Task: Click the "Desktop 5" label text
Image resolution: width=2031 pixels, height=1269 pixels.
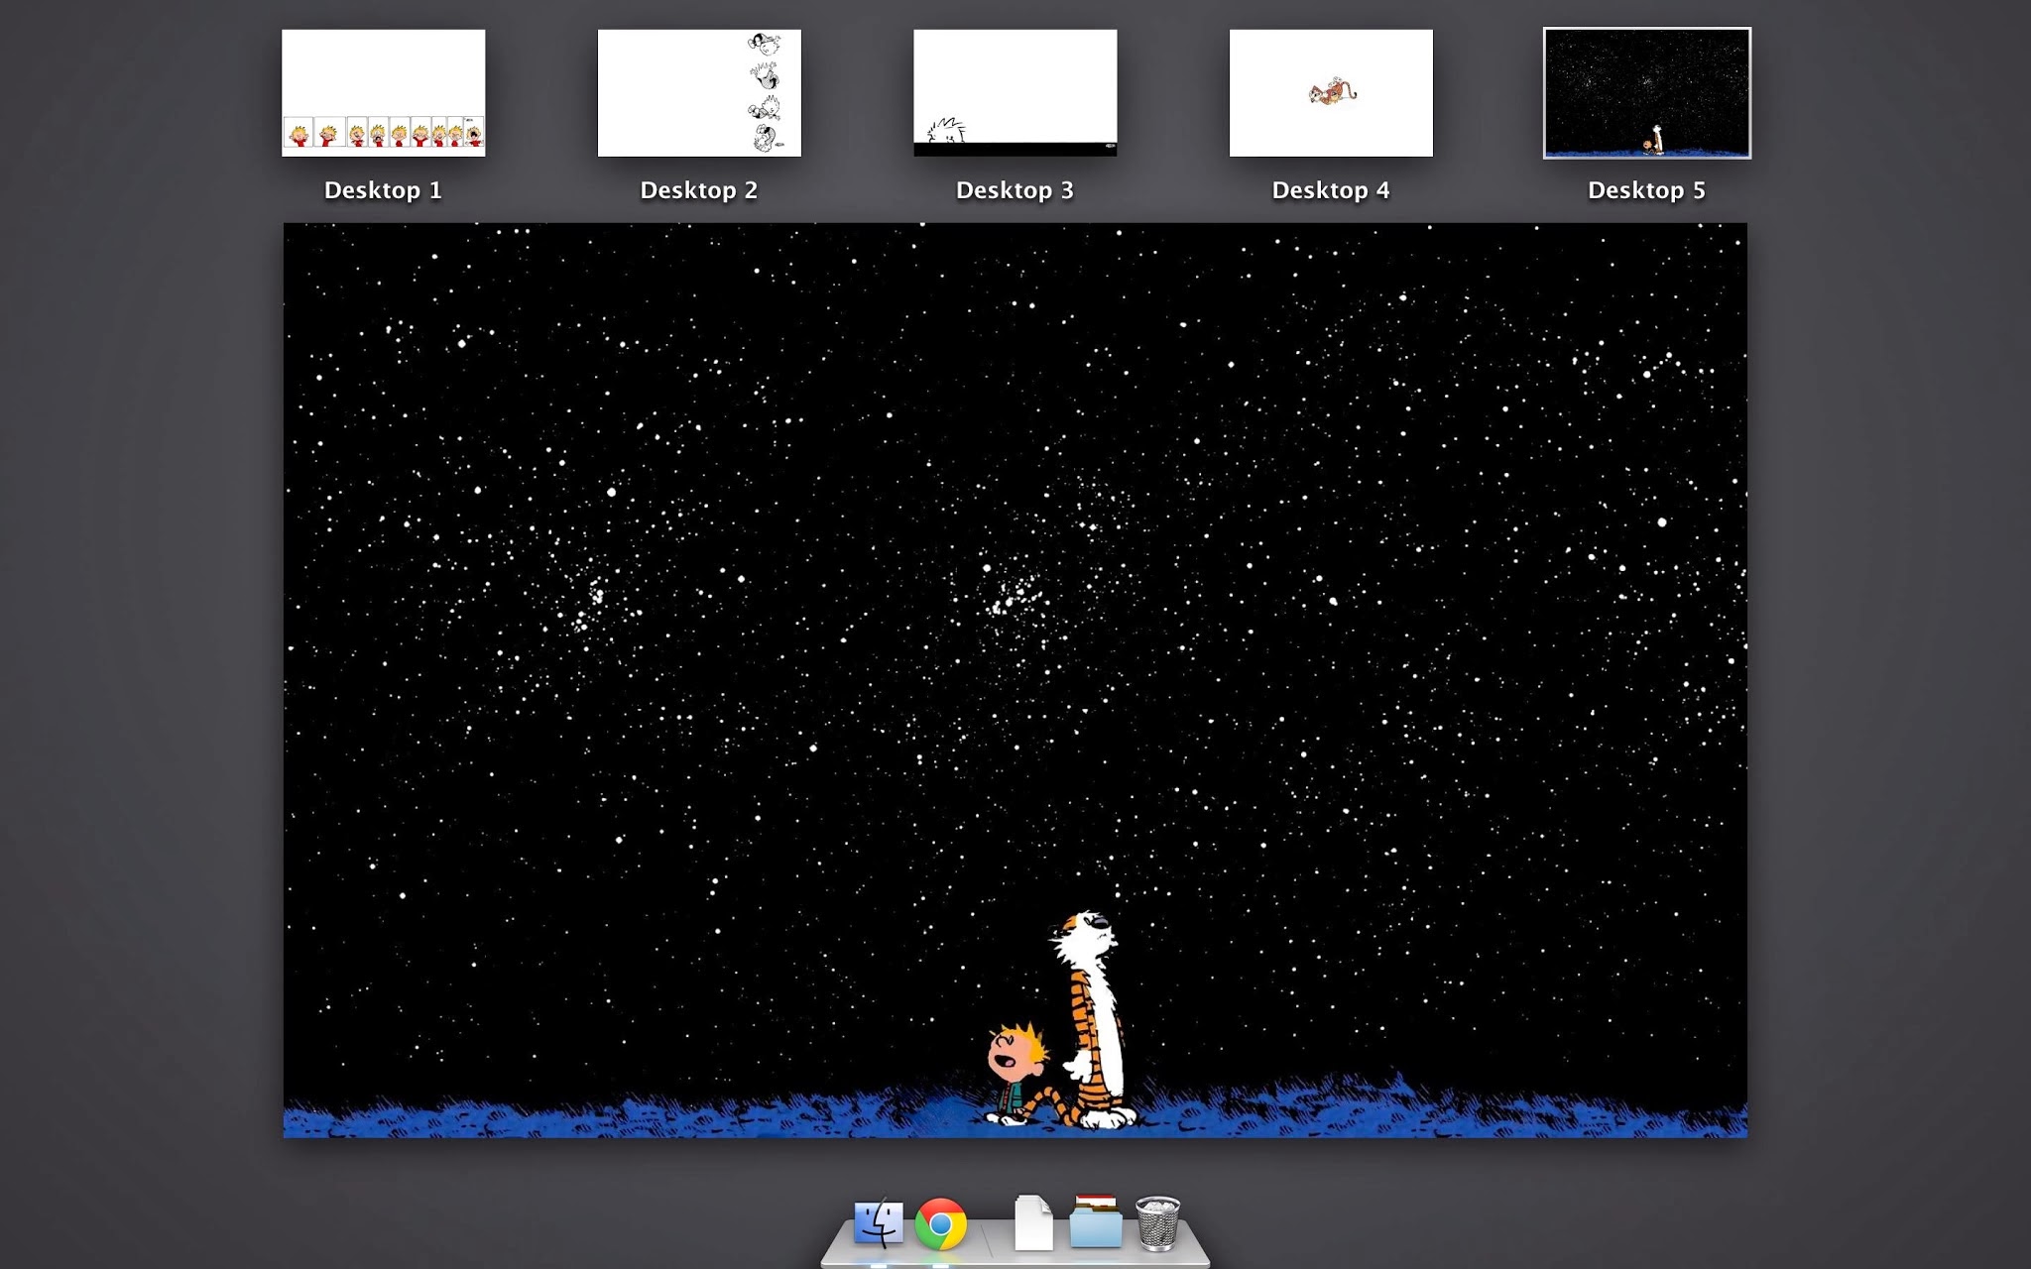Action: pyautogui.click(x=1646, y=190)
